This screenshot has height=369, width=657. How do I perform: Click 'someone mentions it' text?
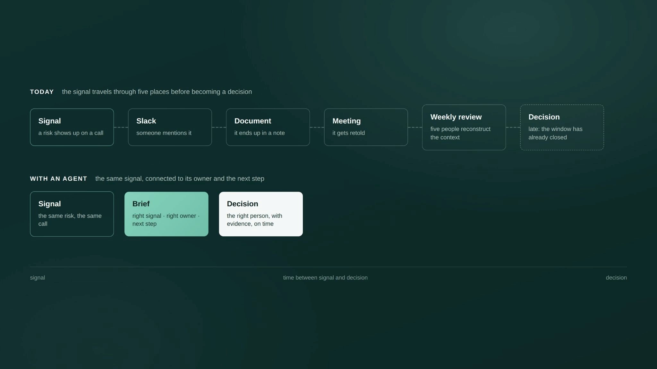[164, 133]
